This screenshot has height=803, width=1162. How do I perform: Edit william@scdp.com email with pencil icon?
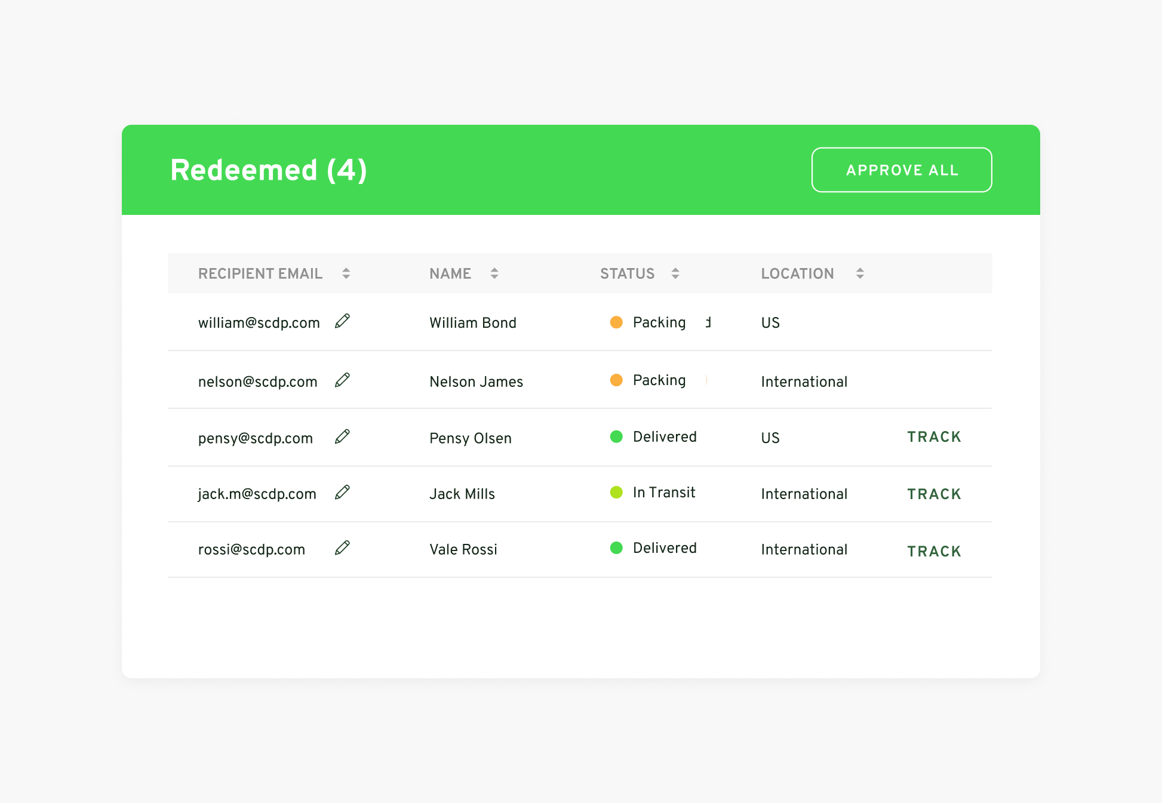click(x=342, y=321)
